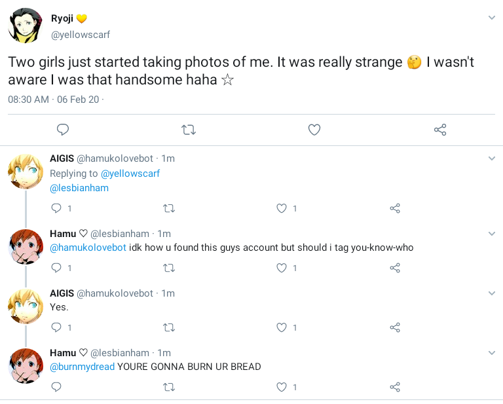503x404 pixels.
Task: Retweet AIGIS's 'Yes.' reply
Action: 168,327
